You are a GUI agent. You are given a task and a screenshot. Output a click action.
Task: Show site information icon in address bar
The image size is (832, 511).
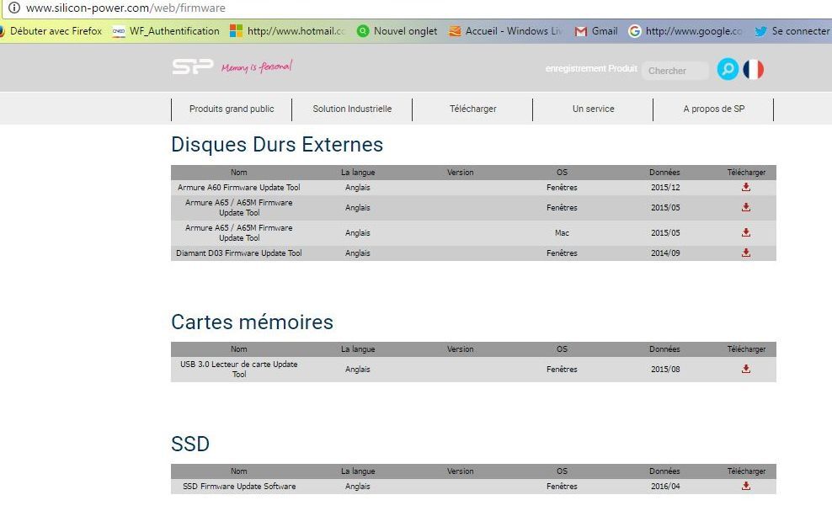(14, 8)
